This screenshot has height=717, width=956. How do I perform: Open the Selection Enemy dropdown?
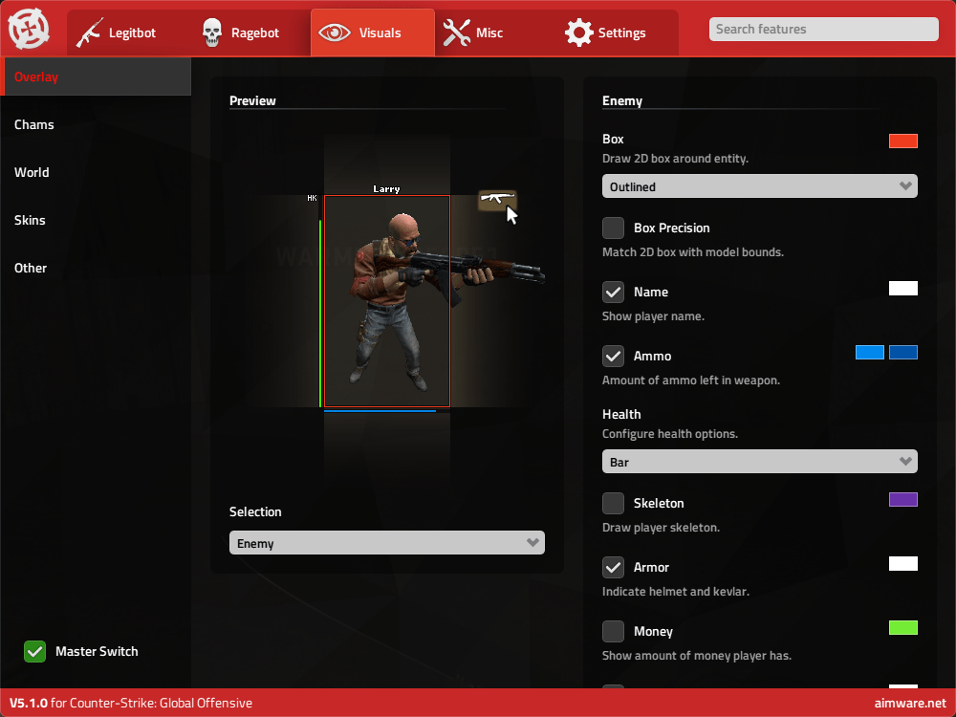(x=386, y=543)
